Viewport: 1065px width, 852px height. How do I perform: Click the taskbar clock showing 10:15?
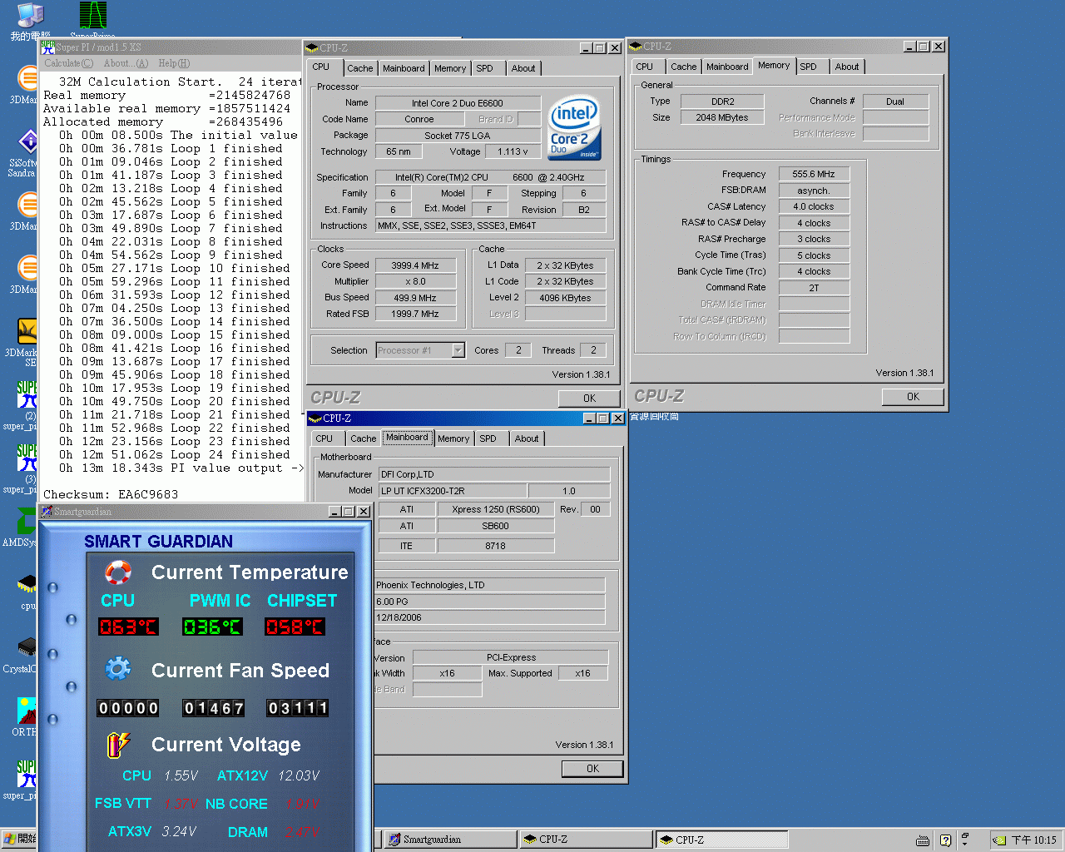(x=1033, y=840)
